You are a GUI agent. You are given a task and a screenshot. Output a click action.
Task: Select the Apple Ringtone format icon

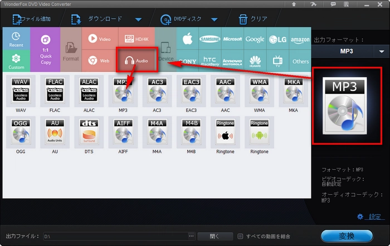click(x=225, y=132)
